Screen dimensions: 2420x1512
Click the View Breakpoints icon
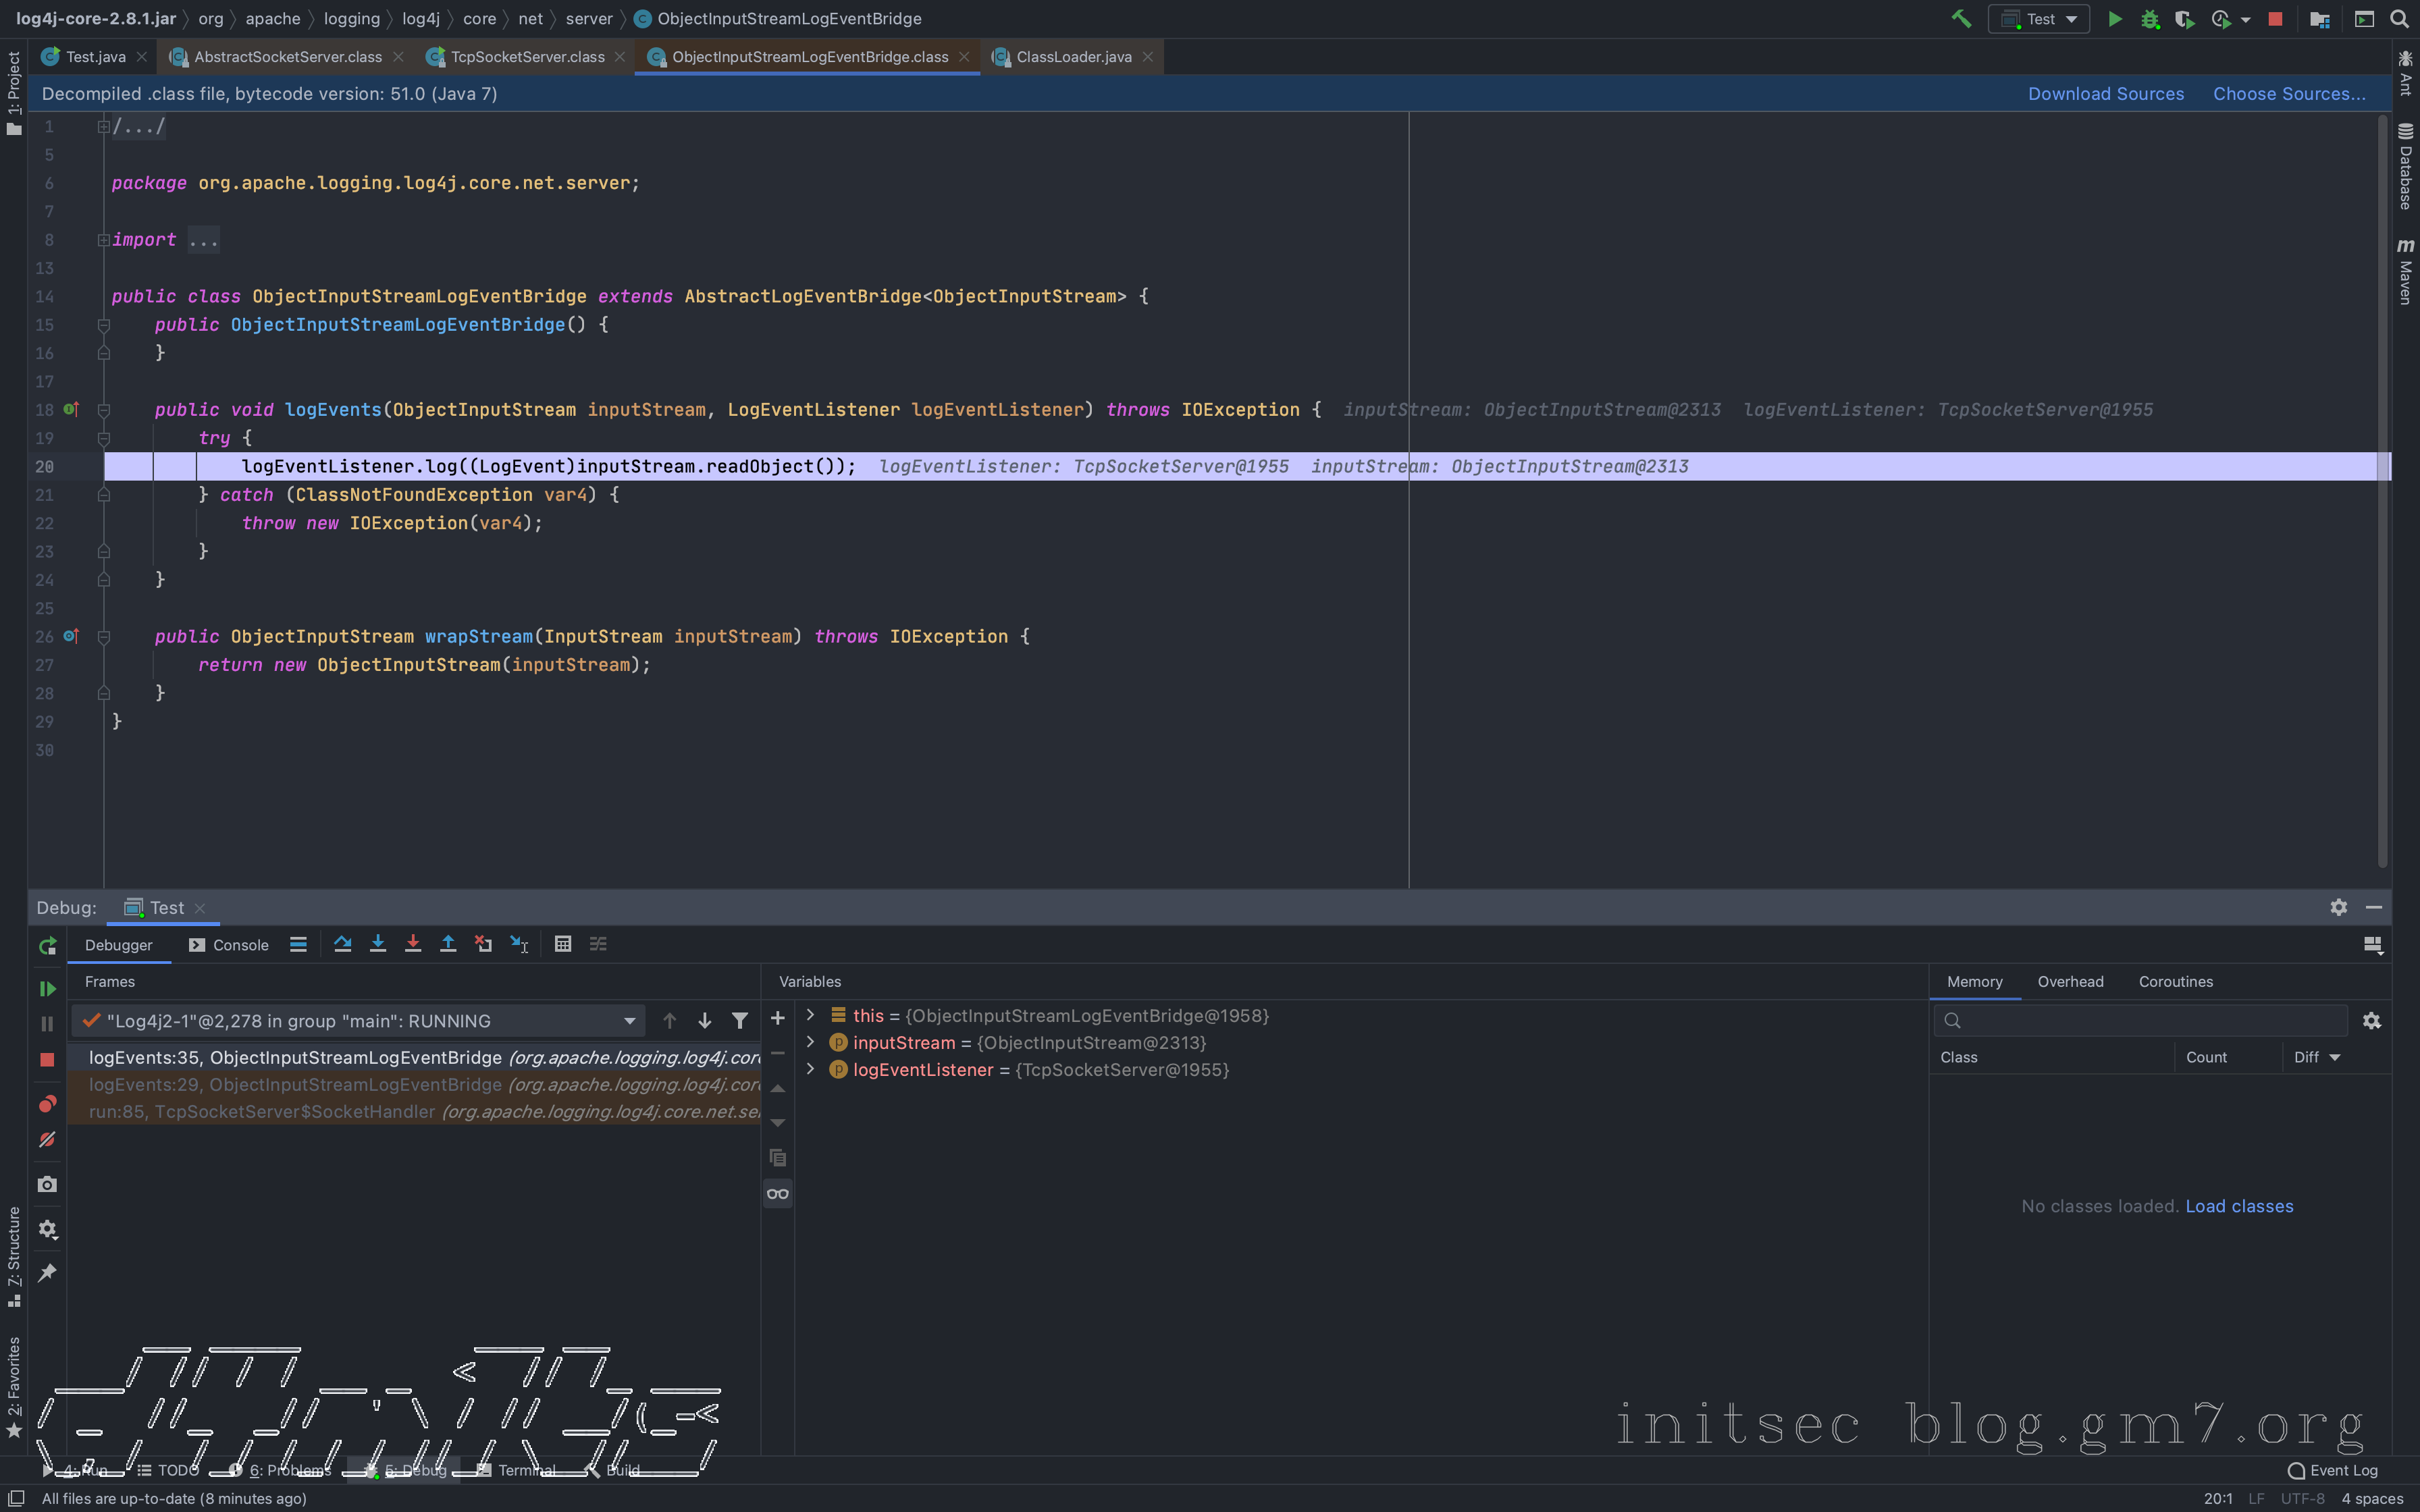click(x=47, y=1103)
